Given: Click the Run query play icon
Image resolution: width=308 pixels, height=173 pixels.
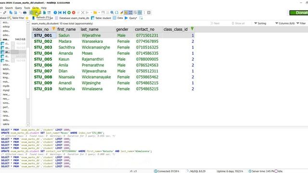Looking at the screenshot, I should (88, 12).
